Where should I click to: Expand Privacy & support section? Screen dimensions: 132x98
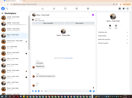point(113,43)
